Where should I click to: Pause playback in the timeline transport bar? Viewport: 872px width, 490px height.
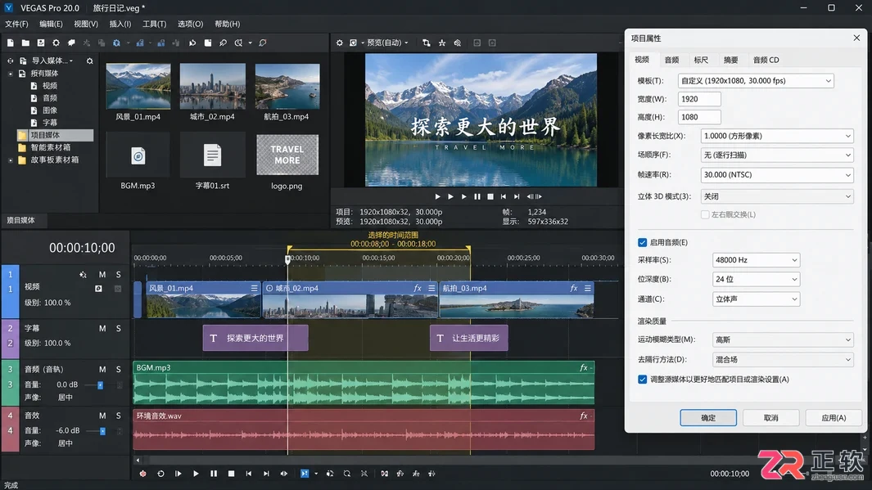click(214, 474)
